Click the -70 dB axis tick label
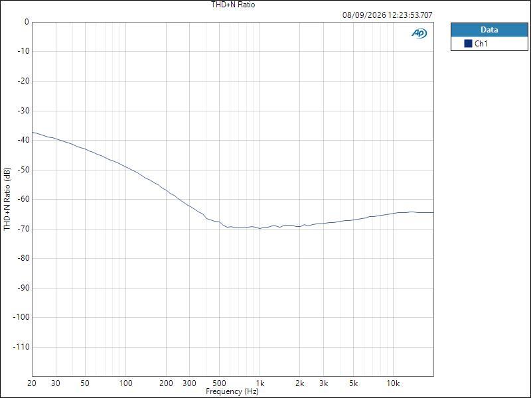Viewport: 531px width, 398px height. pyautogui.click(x=23, y=229)
